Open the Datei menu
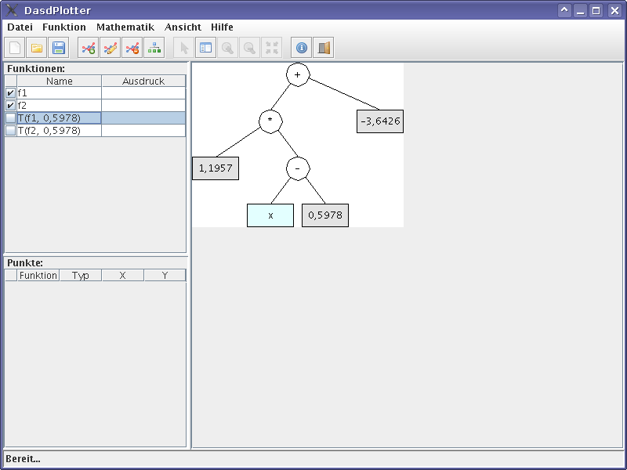Screen dimensions: 627x470 point(20,27)
